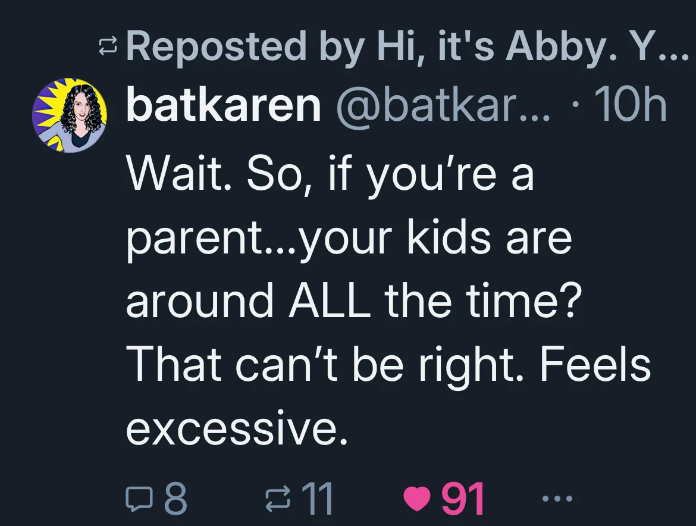Click the batkaren display name
Image resolution: width=696 pixels, height=526 pixels.
(x=223, y=105)
